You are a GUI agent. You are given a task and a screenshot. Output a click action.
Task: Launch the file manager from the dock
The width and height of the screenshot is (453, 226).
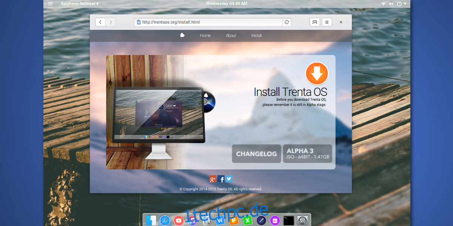151,220
